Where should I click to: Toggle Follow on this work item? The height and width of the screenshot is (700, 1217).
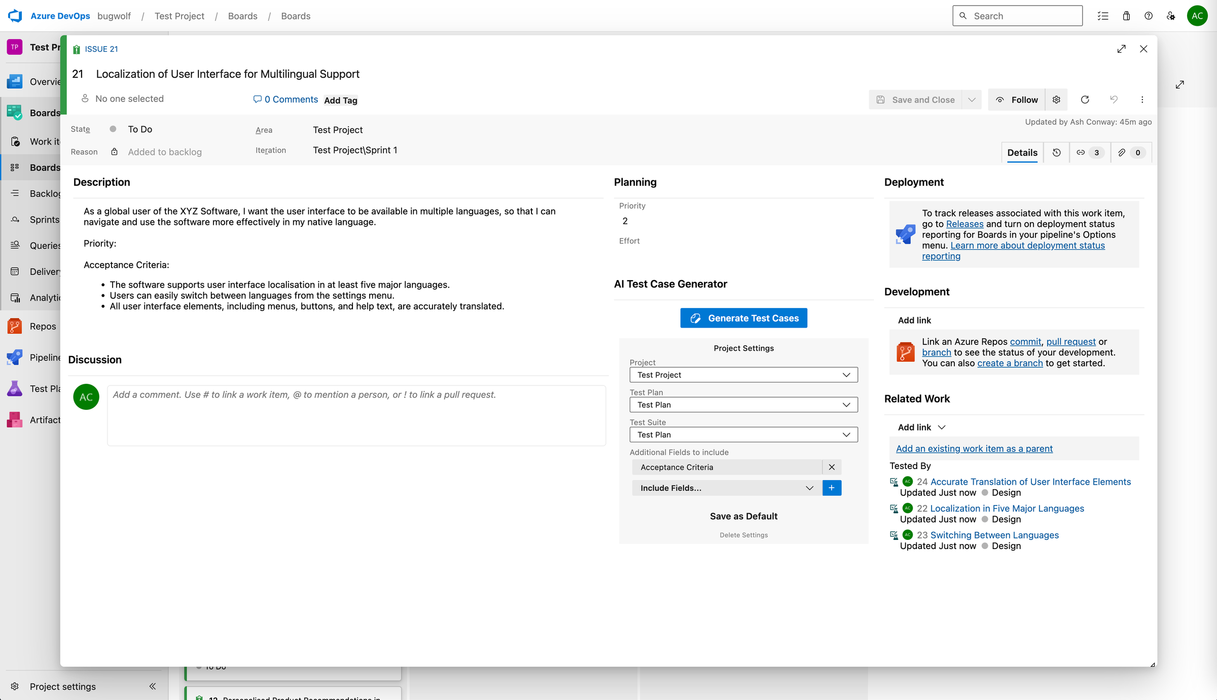[x=1017, y=99]
